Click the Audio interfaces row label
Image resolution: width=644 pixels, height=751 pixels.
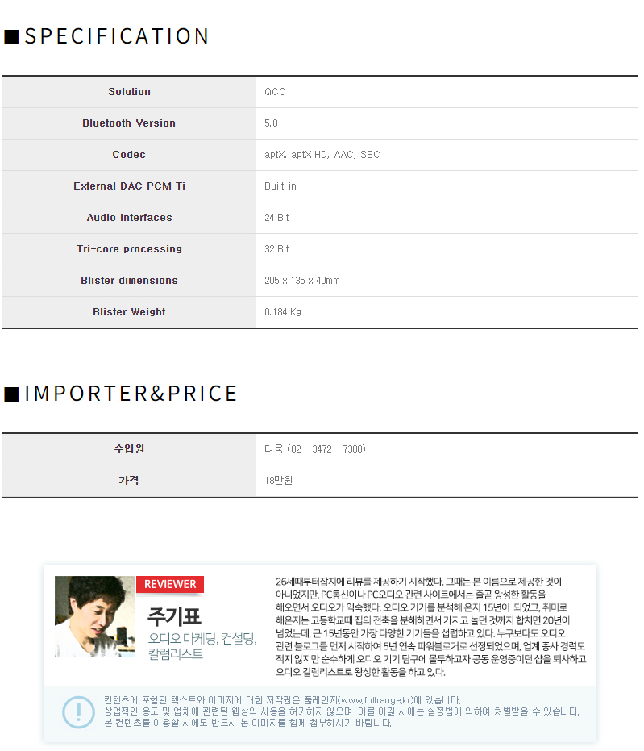pyautogui.click(x=129, y=218)
